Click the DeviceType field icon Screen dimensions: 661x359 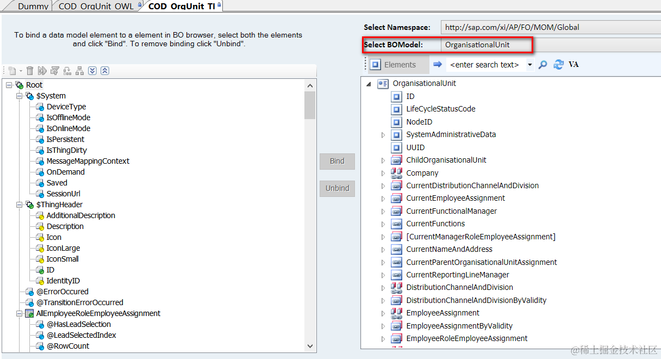point(40,107)
